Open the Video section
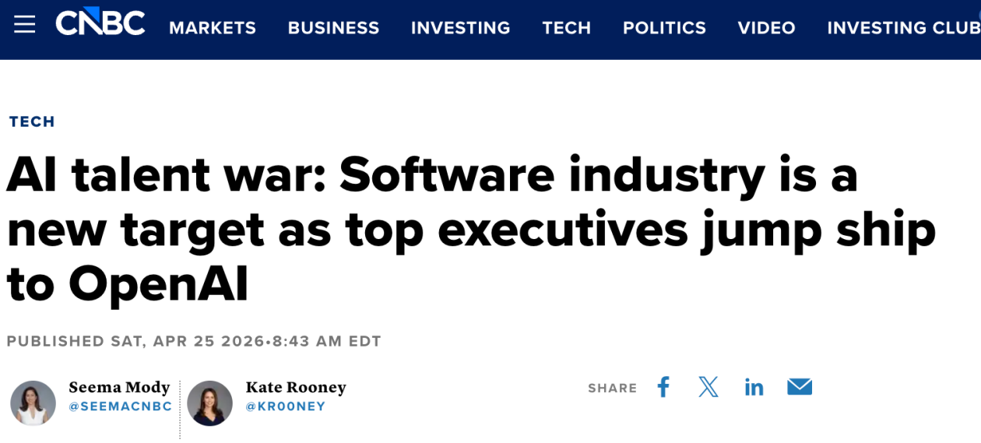The image size is (981, 443). click(767, 28)
